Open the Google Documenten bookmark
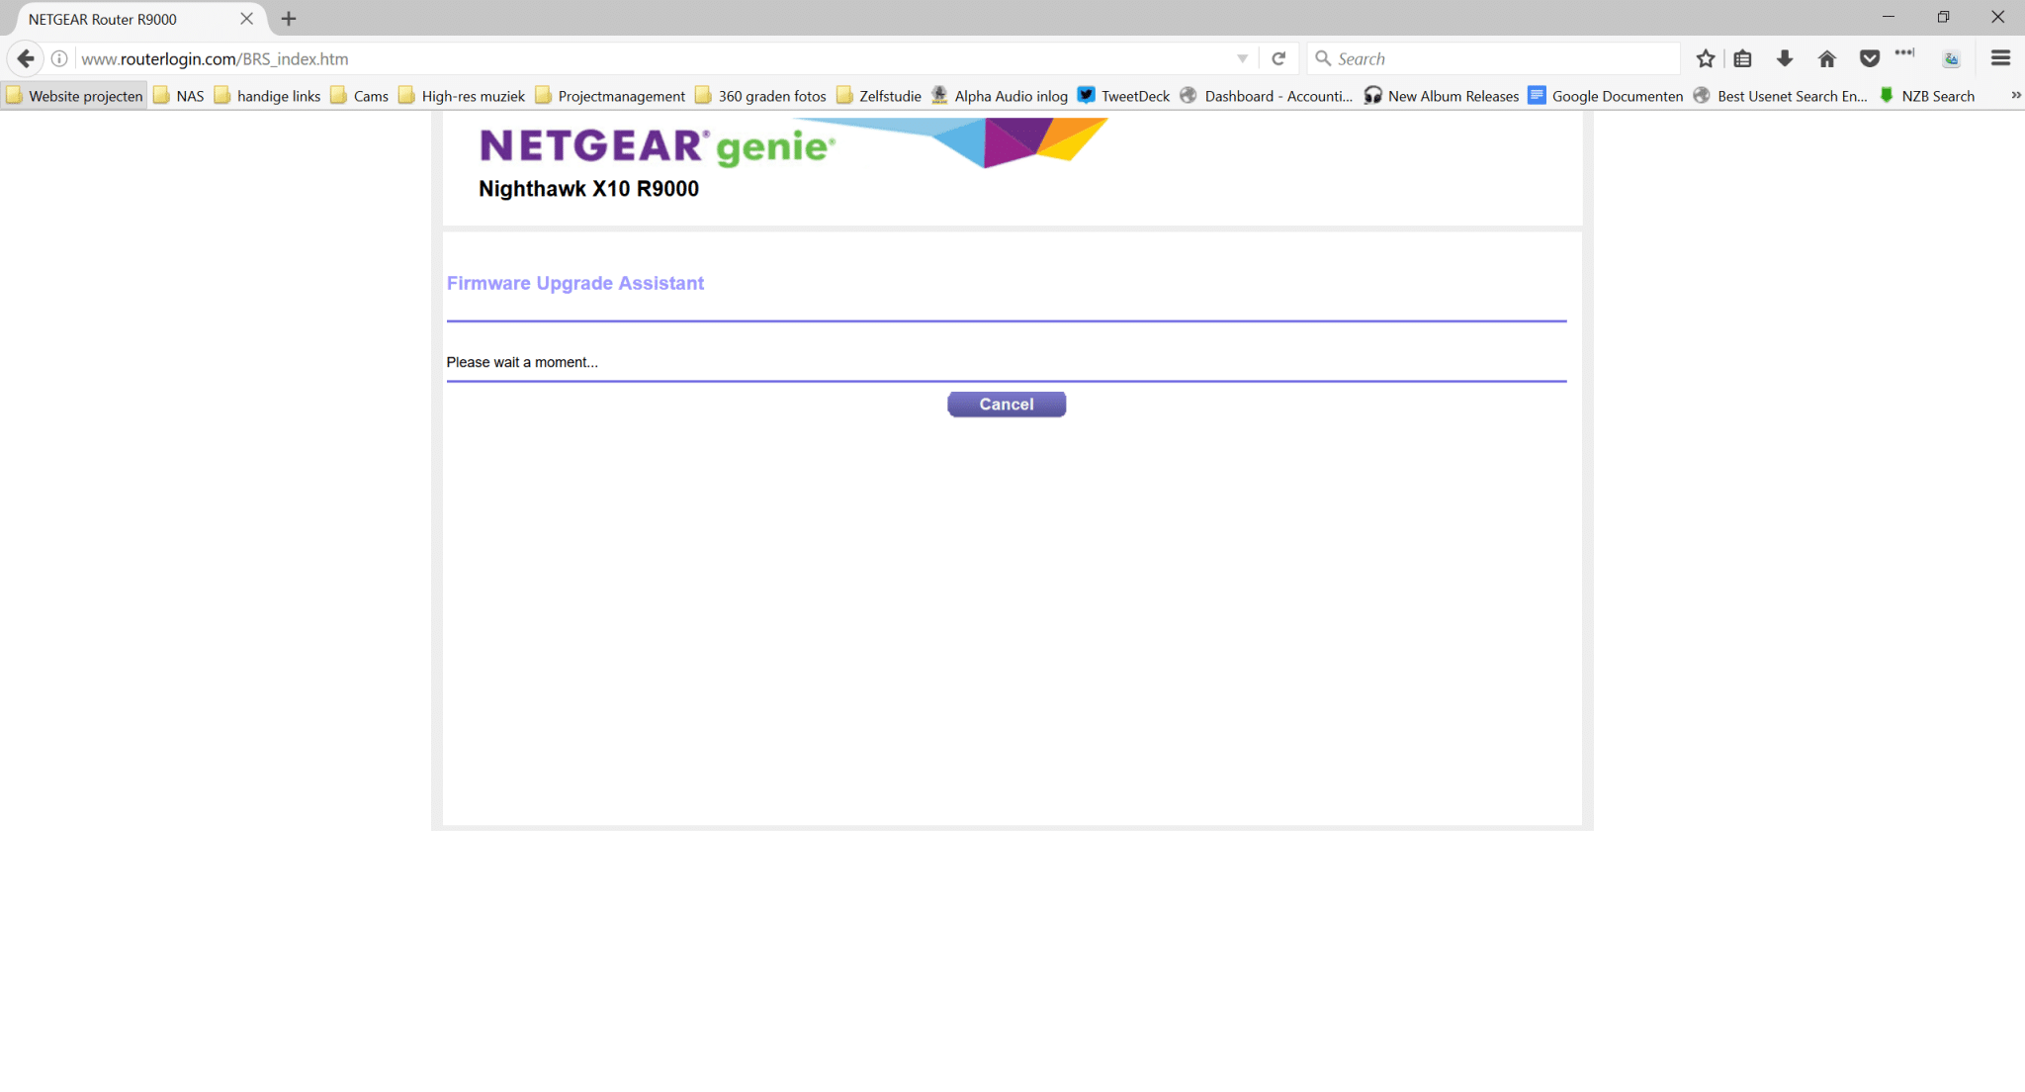The width and height of the screenshot is (2025, 1092). click(x=1606, y=96)
